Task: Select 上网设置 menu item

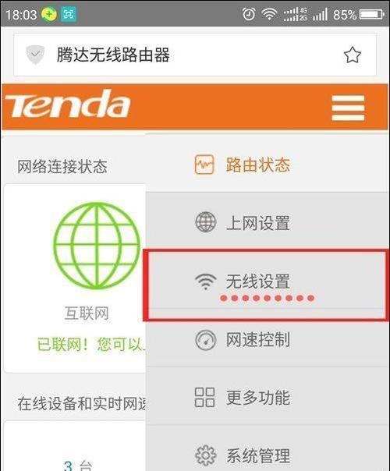Action: pyautogui.click(x=268, y=222)
